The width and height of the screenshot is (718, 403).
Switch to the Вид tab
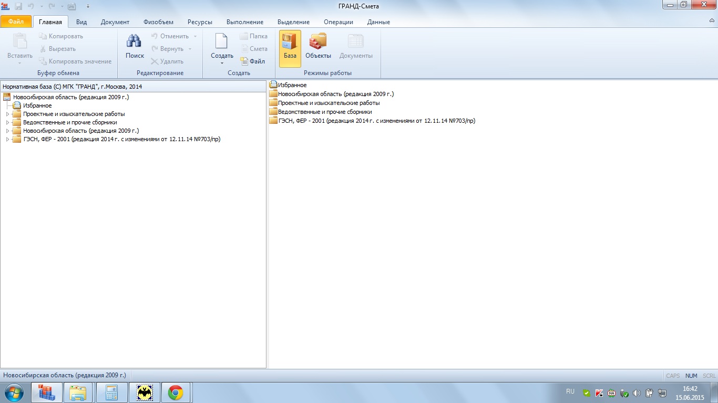(81, 22)
